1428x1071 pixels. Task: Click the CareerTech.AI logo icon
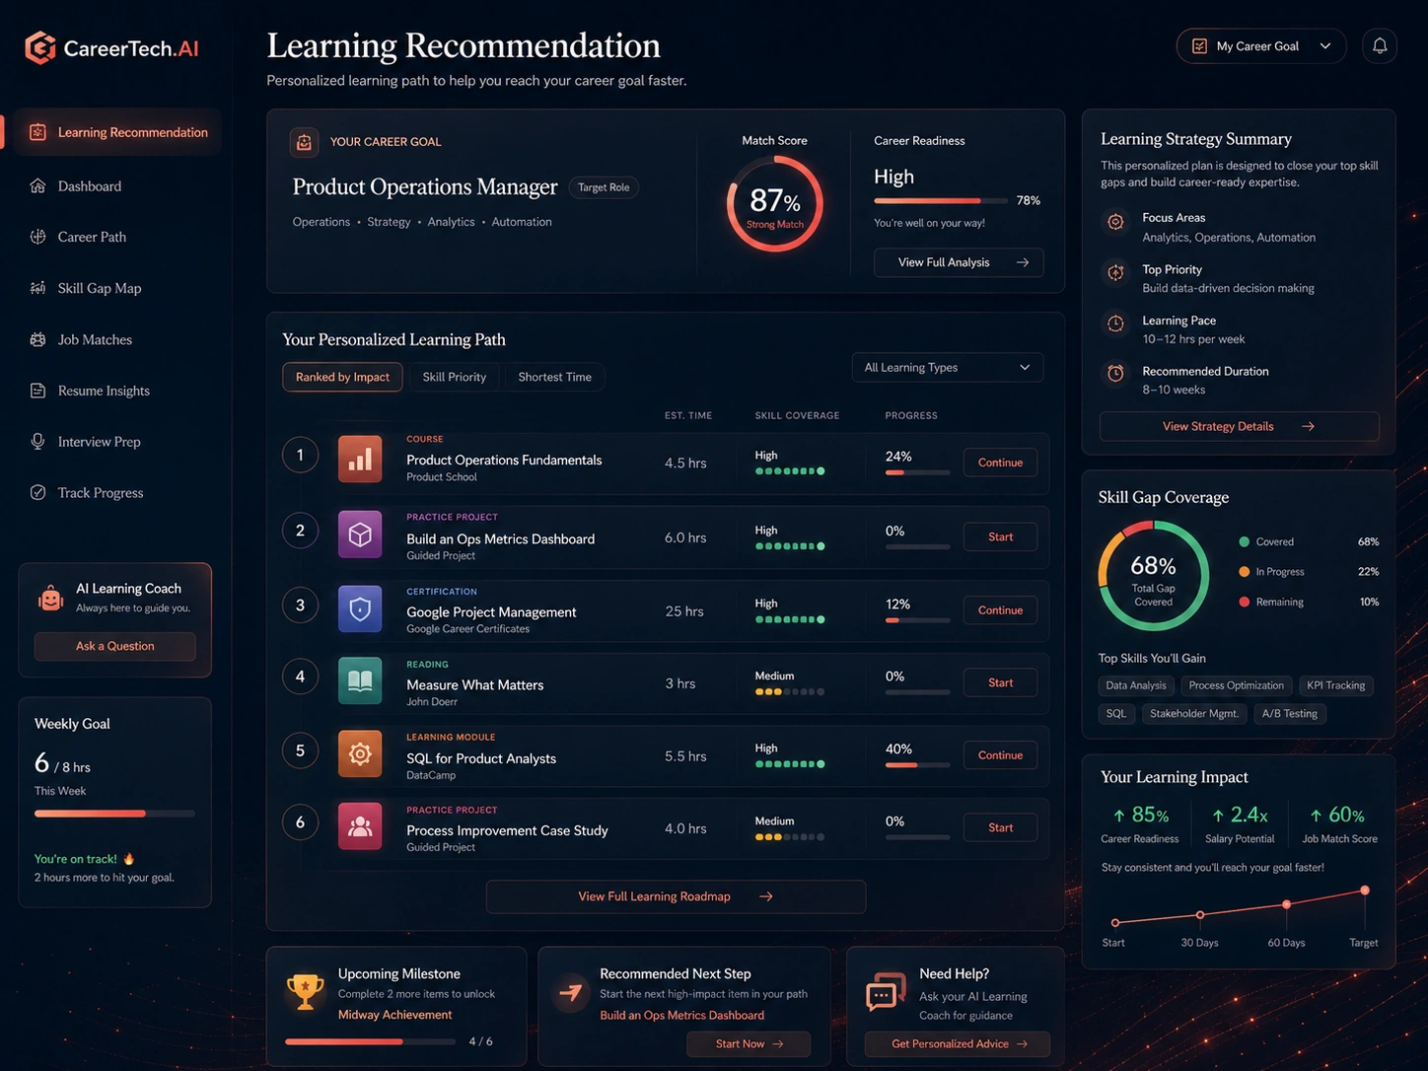click(40, 47)
